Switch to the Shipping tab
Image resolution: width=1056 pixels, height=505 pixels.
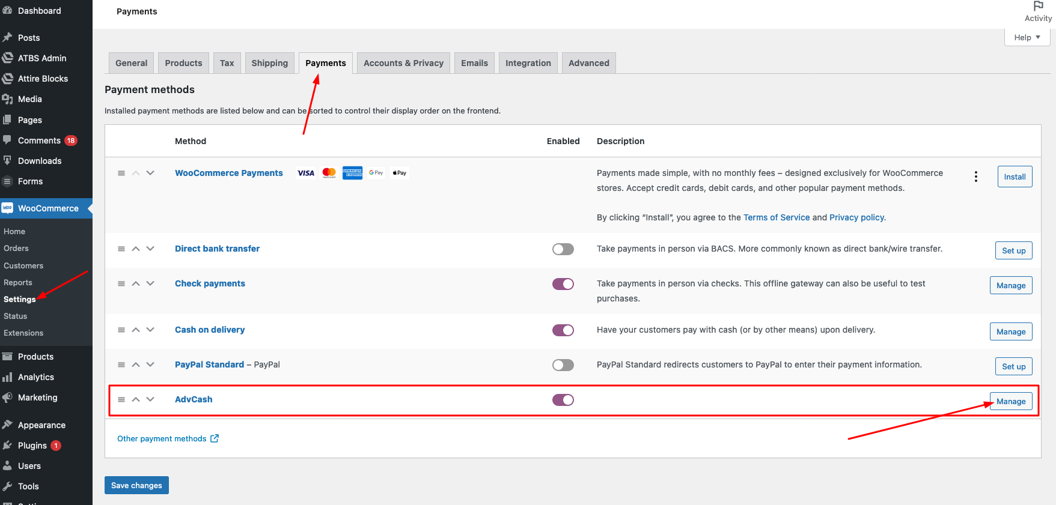270,63
